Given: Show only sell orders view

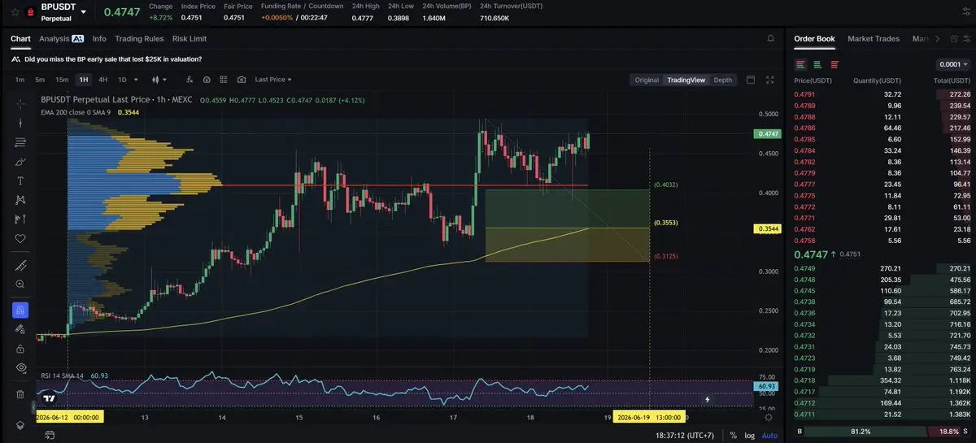Looking at the screenshot, I should [x=834, y=64].
